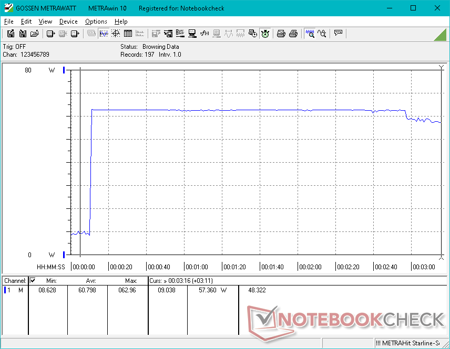Click the 00:03:00 time axis label

(x=424, y=267)
